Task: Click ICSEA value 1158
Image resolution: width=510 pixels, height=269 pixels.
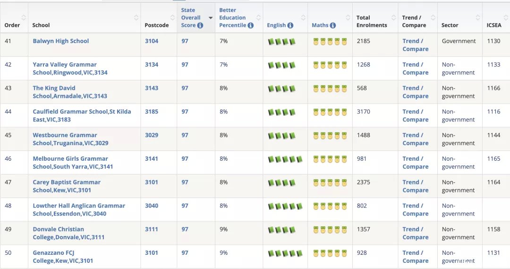Action: tap(493, 229)
